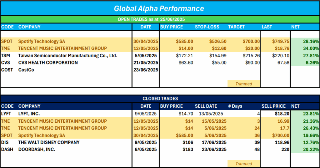Click the 27.81% net cell
This screenshot has width=320, height=168.
(x=311, y=56)
